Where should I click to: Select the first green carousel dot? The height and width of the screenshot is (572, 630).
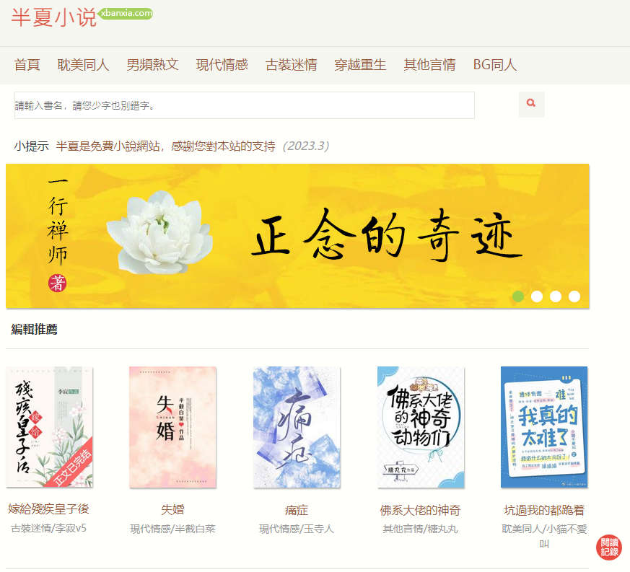coord(518,296)
